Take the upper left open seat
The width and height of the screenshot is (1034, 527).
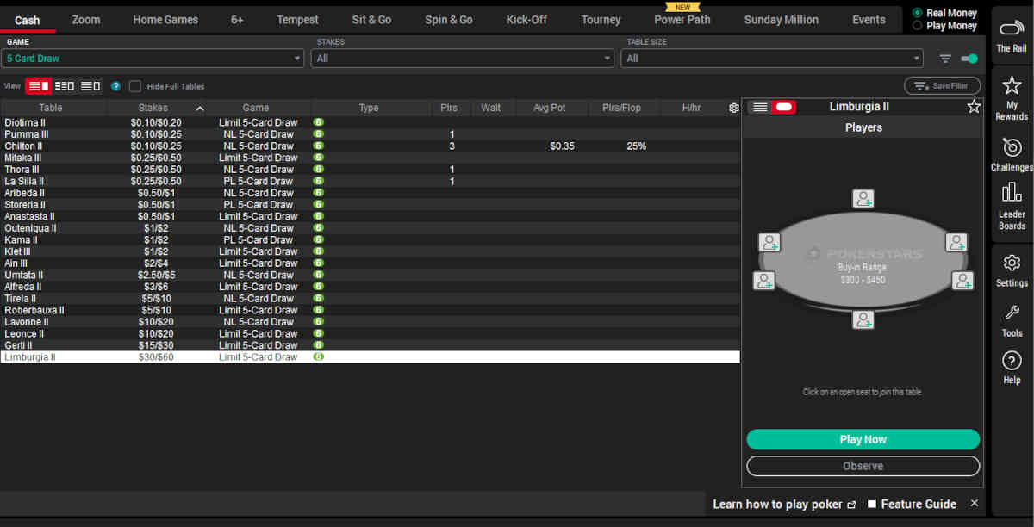pos(769,242)
